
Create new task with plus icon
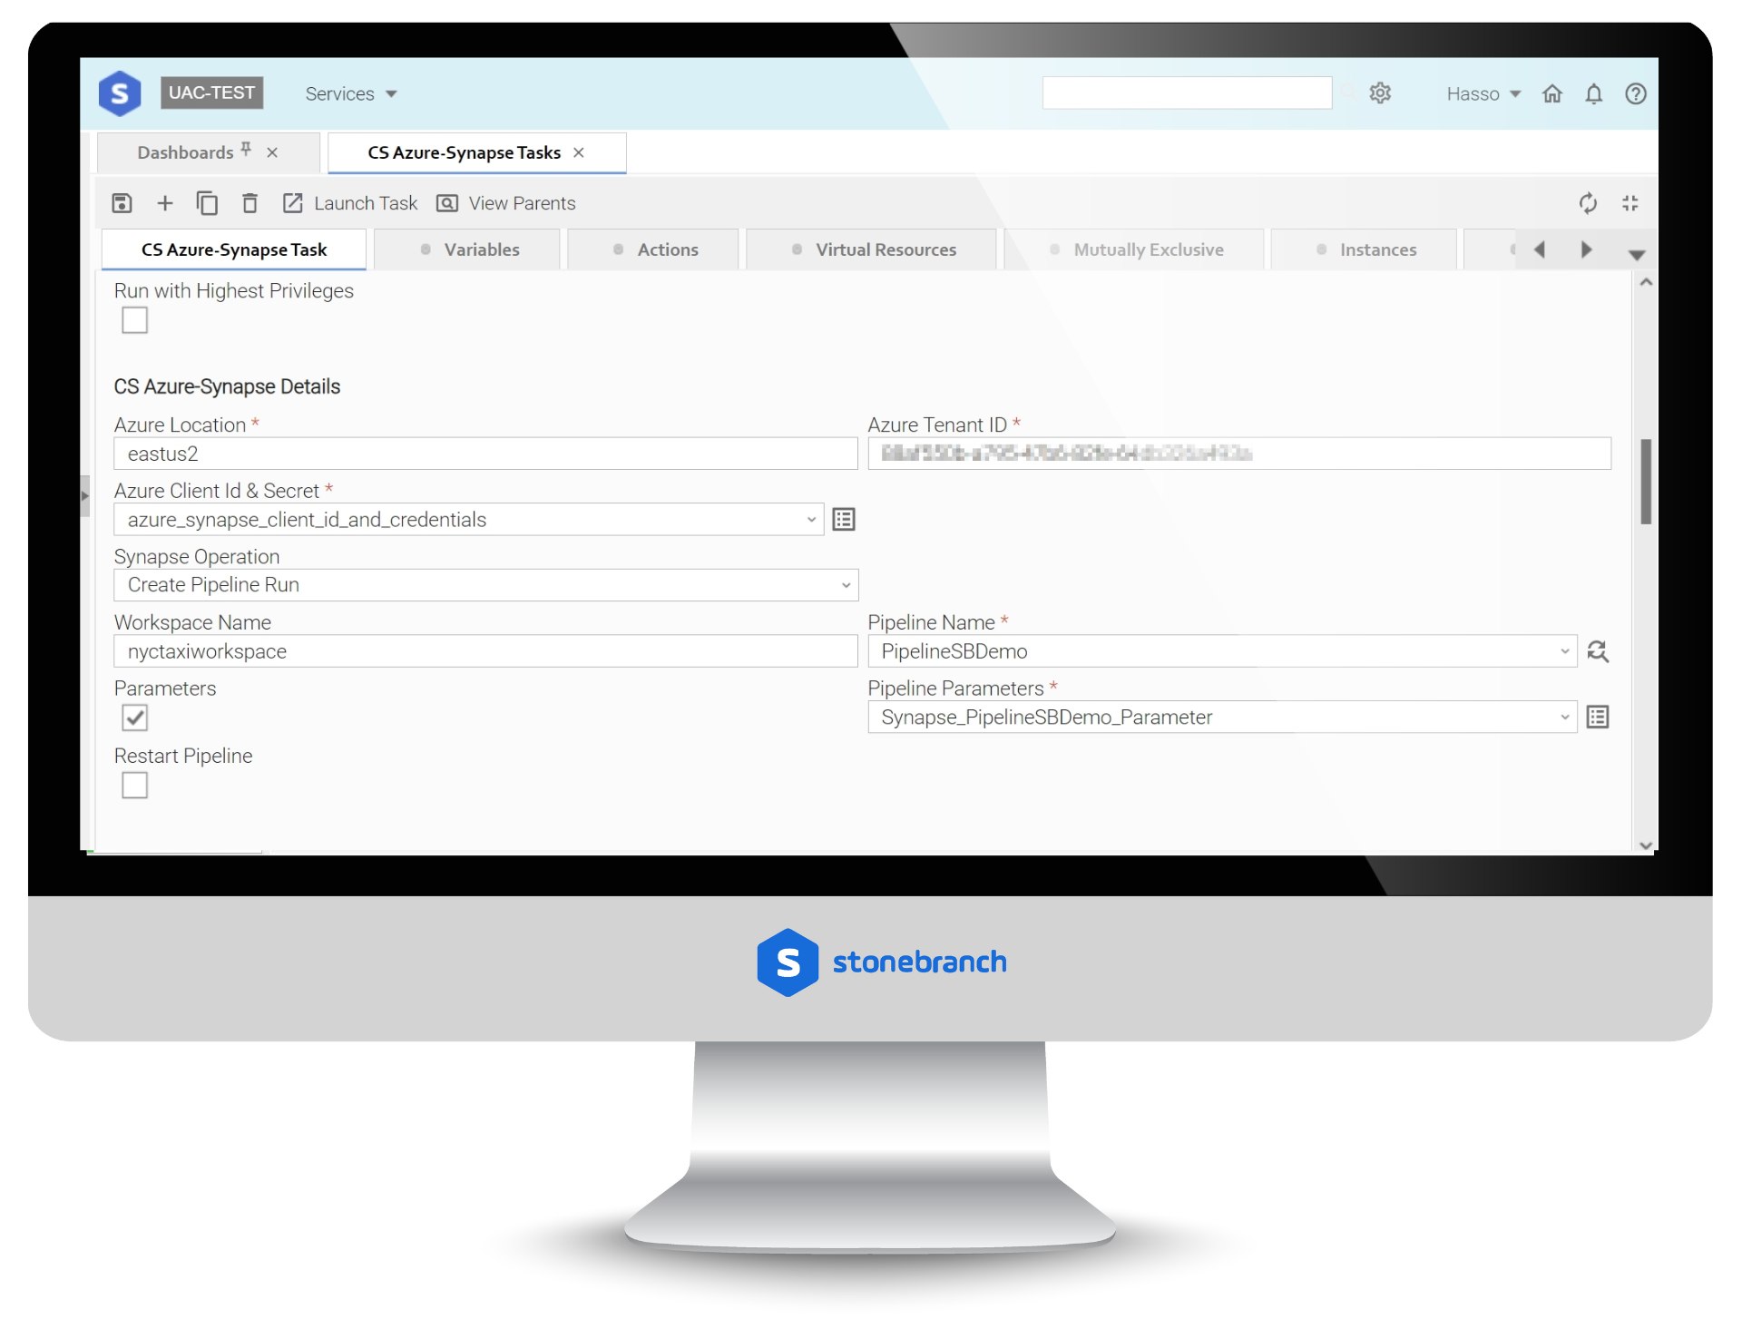[164, 203]
